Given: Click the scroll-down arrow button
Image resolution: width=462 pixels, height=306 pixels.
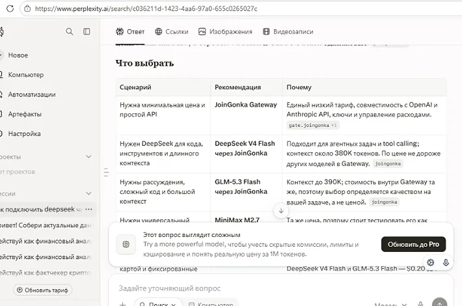Looking at the screenshot, I should click(x=281, y=211).
